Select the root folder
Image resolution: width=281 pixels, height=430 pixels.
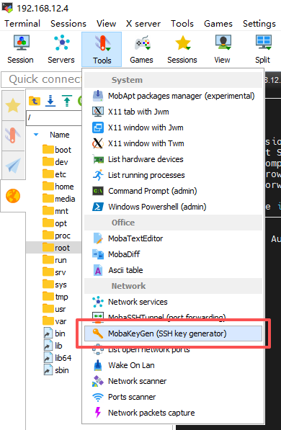pos(56,248)
